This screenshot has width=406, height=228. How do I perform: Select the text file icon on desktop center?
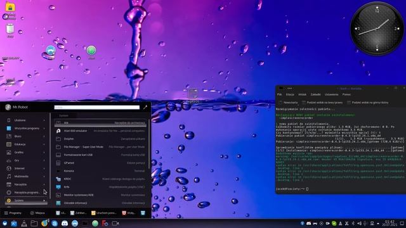[x=193, y=94]
